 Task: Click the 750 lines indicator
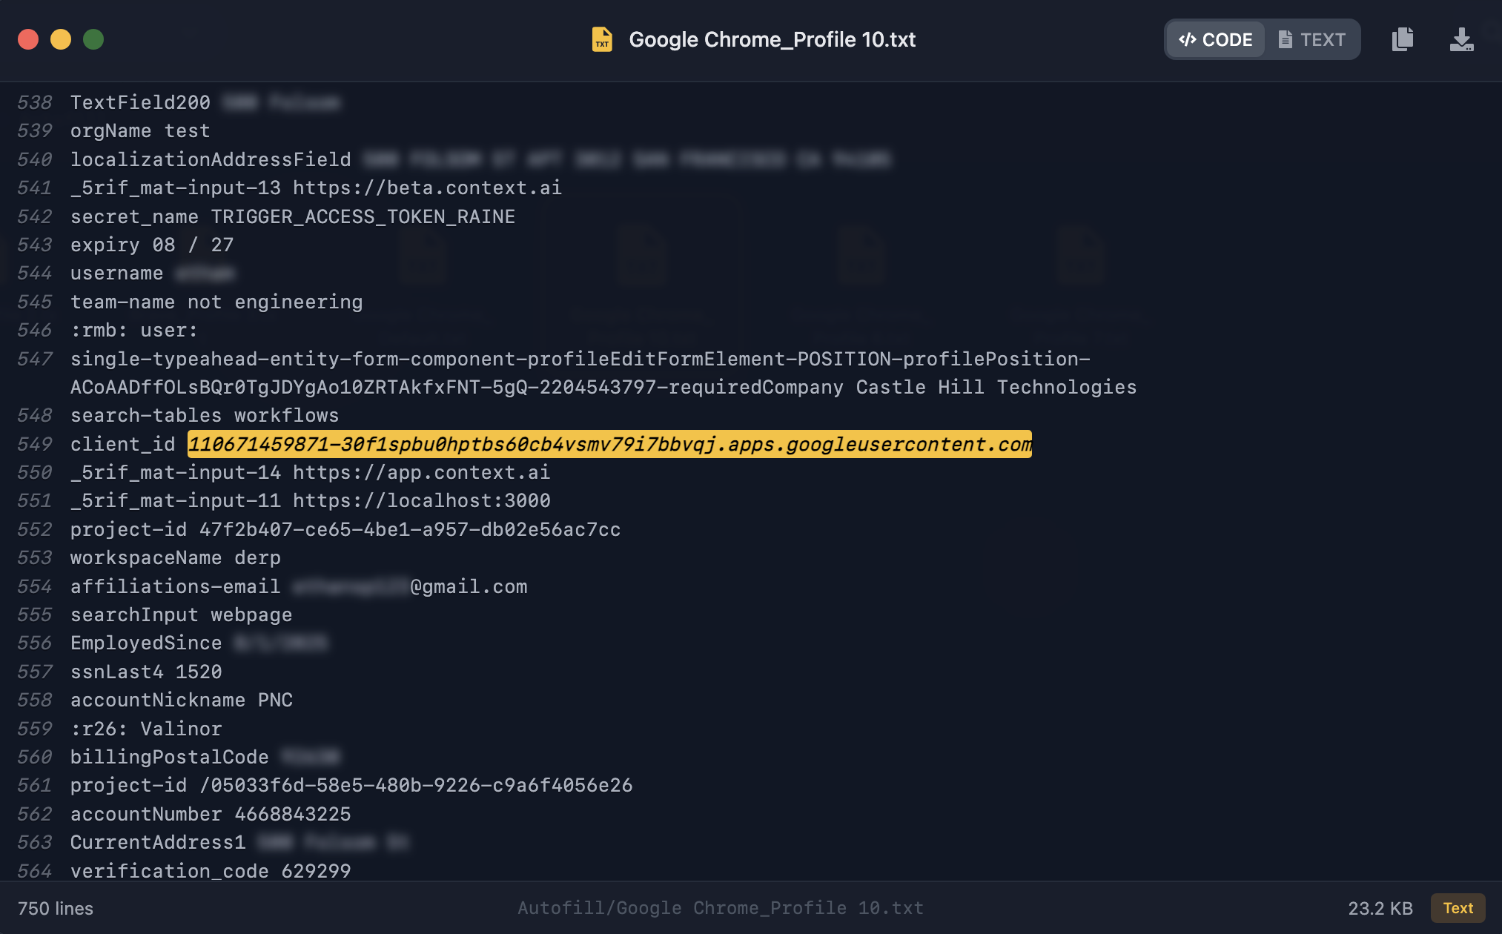[56, 907]
